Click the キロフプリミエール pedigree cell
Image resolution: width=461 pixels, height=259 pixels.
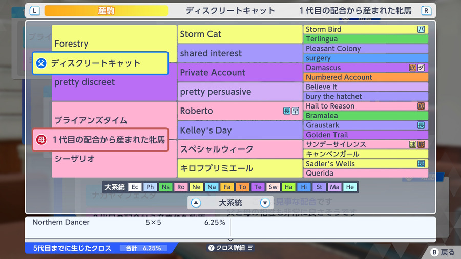coord(240,168)
